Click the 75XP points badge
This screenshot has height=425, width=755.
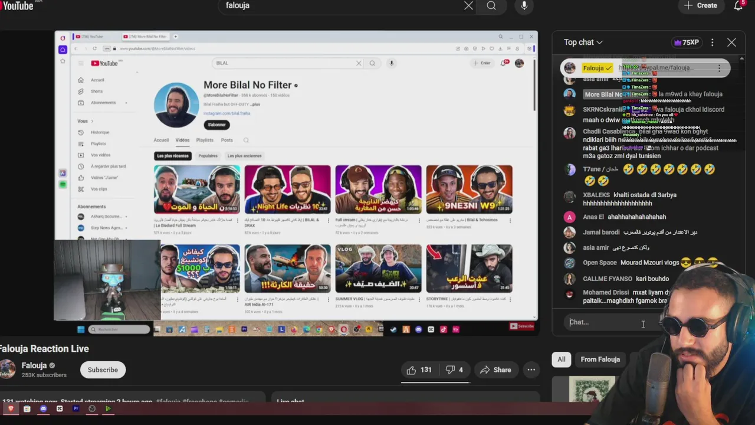pyautogui.click(x=686, y=42)
